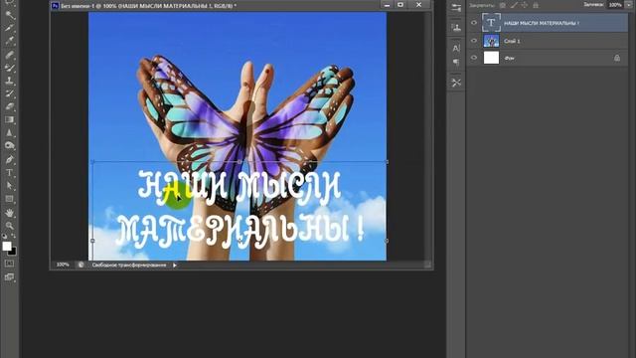Click the white Фон layer thumbnail
This screenshot has width=636, height=358.
click(491, 58)
